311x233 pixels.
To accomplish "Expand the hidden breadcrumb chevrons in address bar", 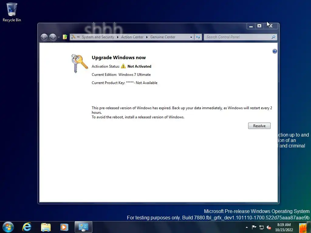I will pyautogui.click(x=78, y=37).
